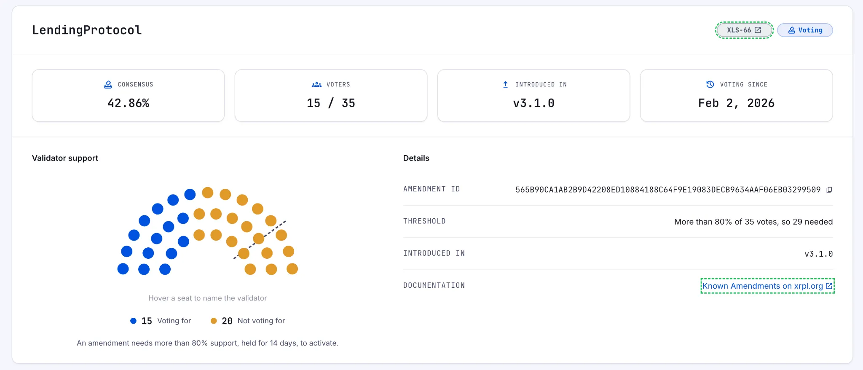The width and height of the screenshot is (863, 370).
Task: Click the Voting Since history clock icon
Action: click(710, 84)
